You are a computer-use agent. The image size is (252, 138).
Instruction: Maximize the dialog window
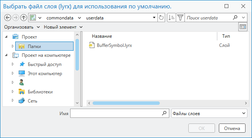[x=226, y=6]
